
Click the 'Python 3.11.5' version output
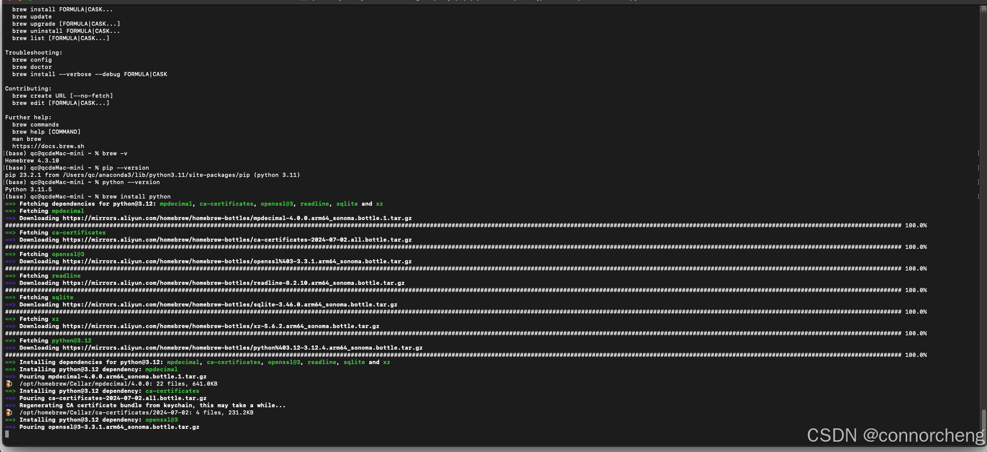28,189
